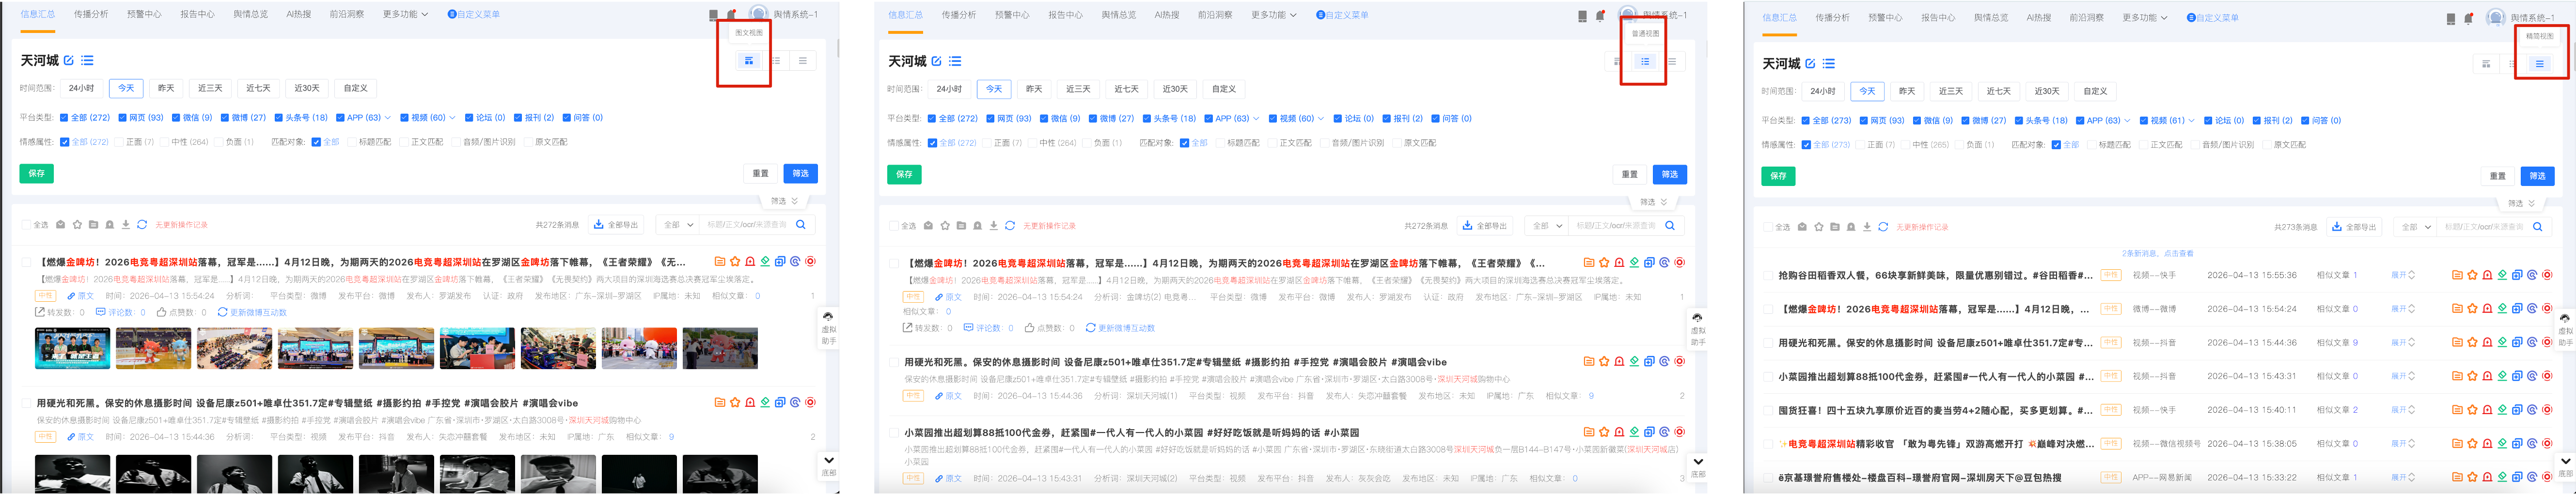This screenshot has width=2576, height=495.
Task: Open the 全部 search-scope dropdown, left panel
Action: tap(679, 225)
